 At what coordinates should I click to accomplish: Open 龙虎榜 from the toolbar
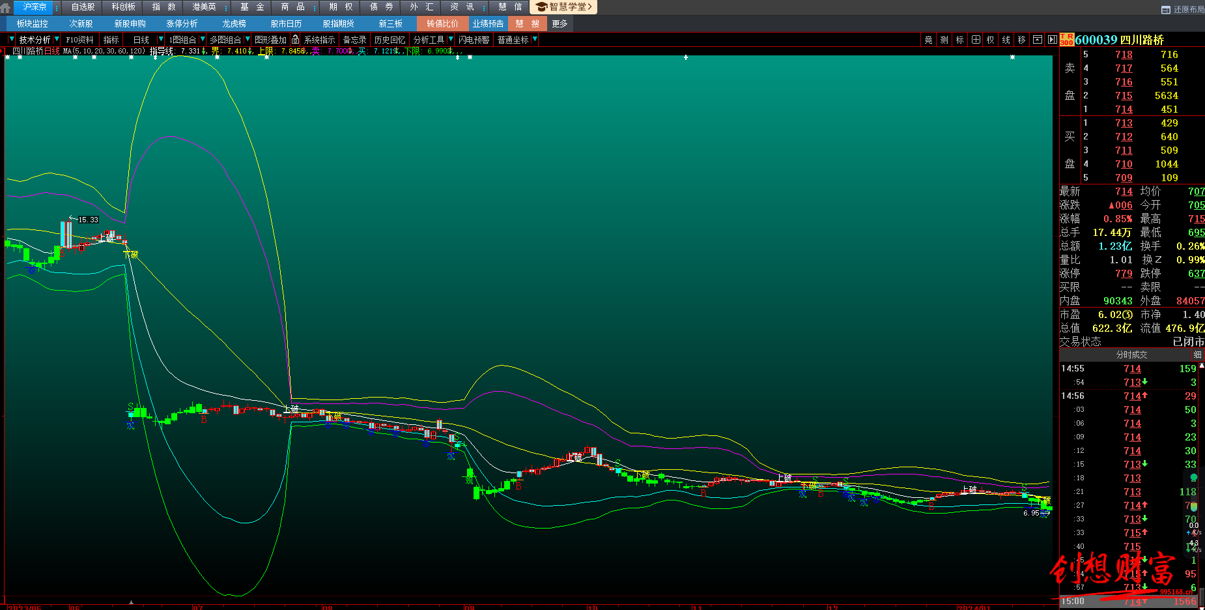[x=234, y=23]
